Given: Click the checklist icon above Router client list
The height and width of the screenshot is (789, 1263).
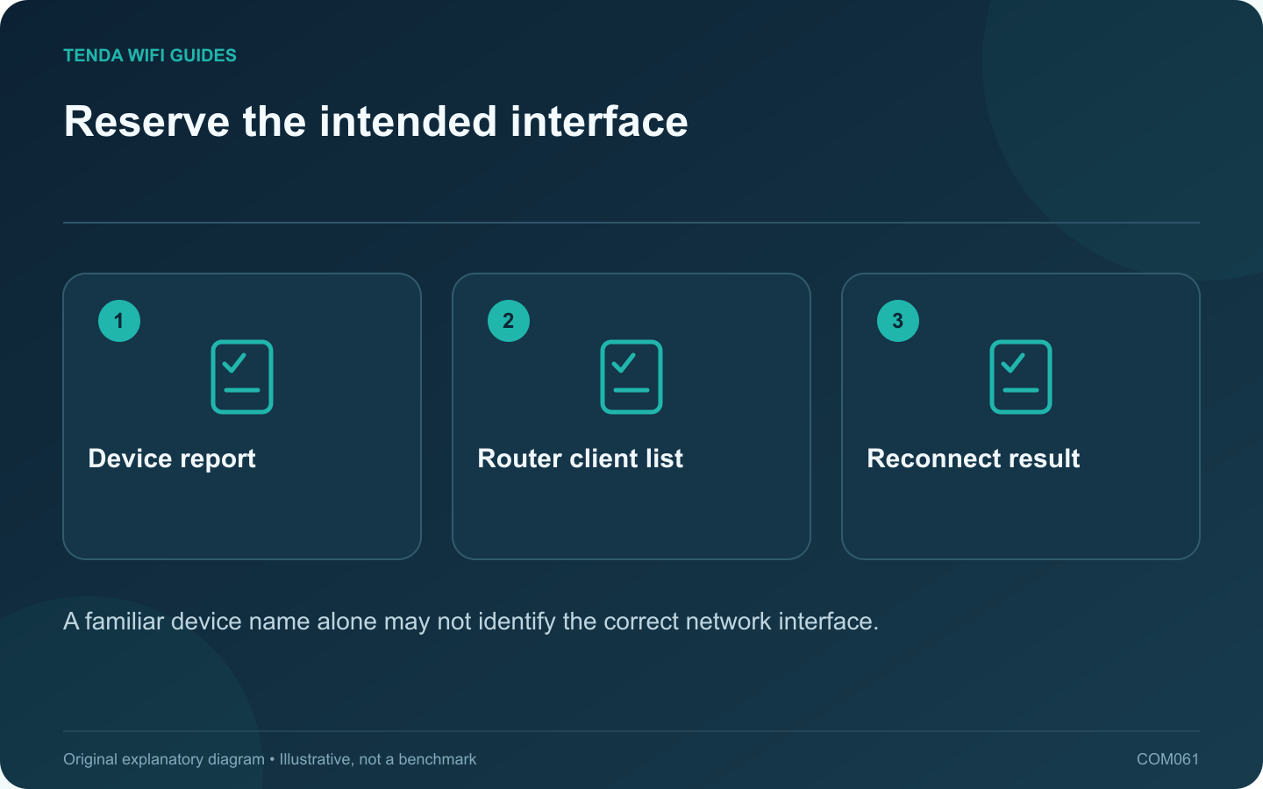Looking at the screenshot, I should click(631, 377).
